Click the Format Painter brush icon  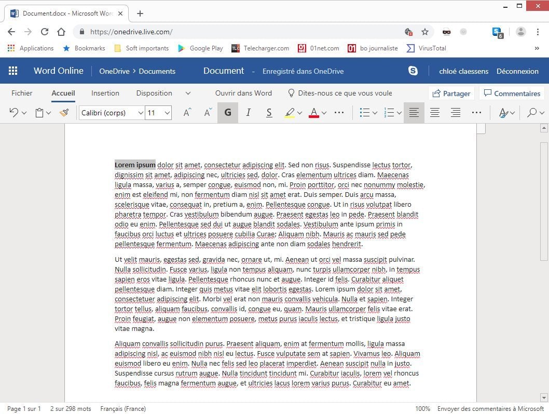[x=64, y=113]
